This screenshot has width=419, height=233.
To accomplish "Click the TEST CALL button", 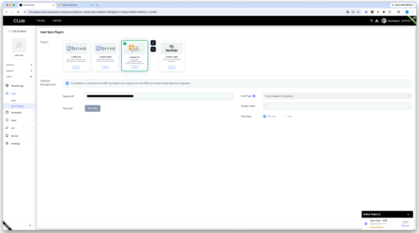I will coord(92,108).
